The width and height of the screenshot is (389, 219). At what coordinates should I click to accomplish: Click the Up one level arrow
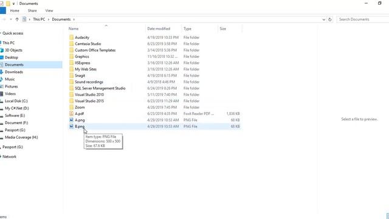click(x=17, y=19)
